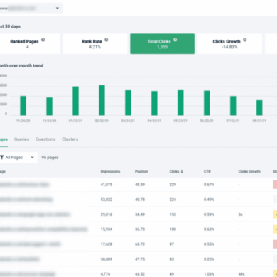Click the 11/24/20 bar in chart

pyautogui.click(x=23, y=106)
